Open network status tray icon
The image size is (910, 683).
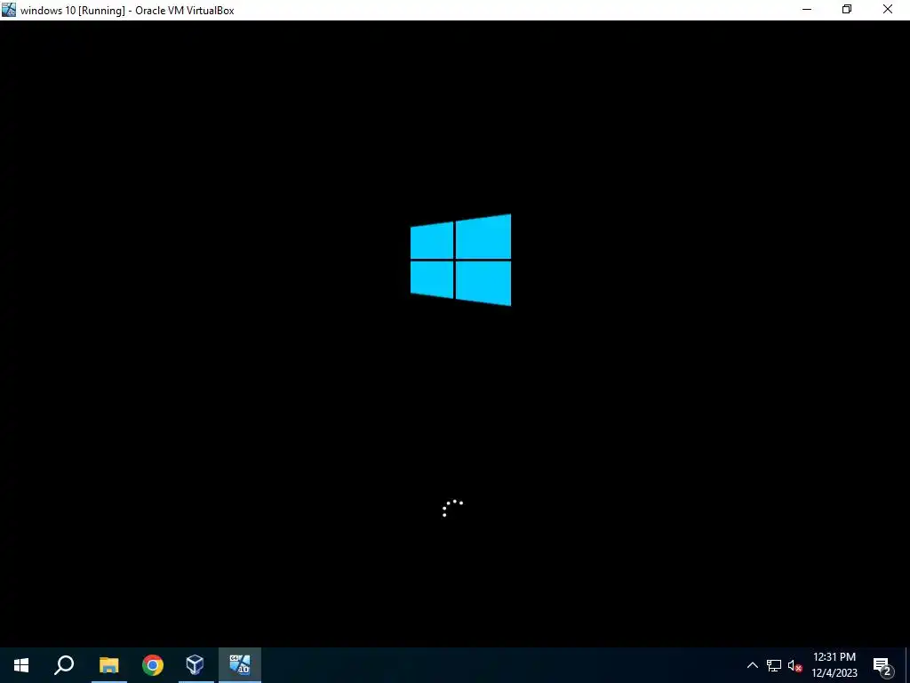[774, 665]
